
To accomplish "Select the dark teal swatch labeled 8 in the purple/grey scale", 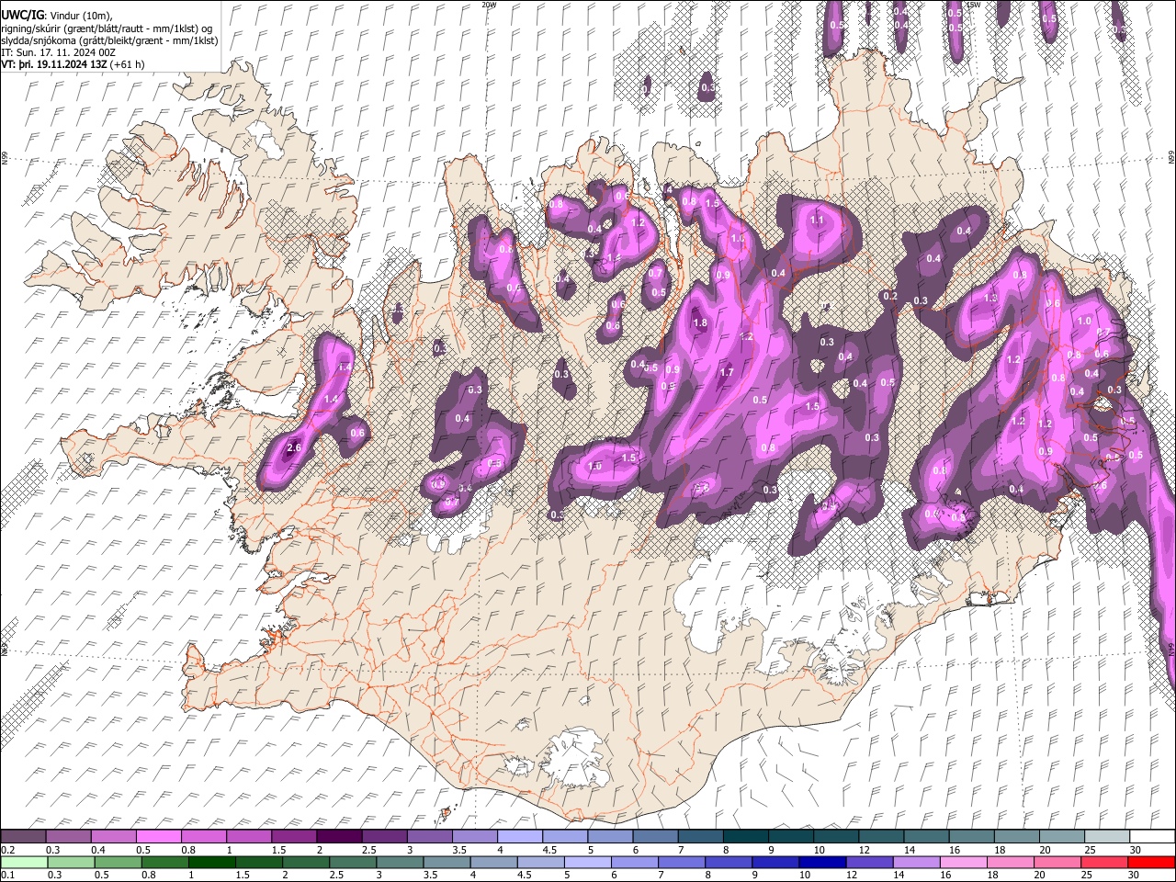I will click(x=745, y=836).
